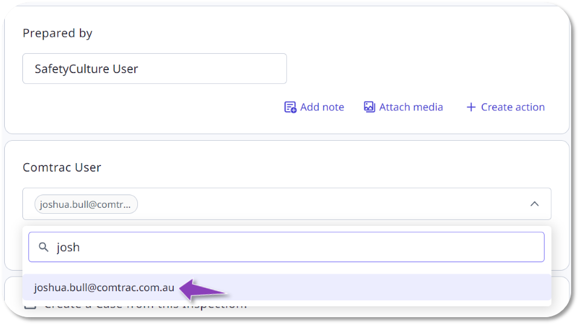This screenshot has width=579, height=325.
Task: Click the Prepared by label
Action: pos(57,33)
